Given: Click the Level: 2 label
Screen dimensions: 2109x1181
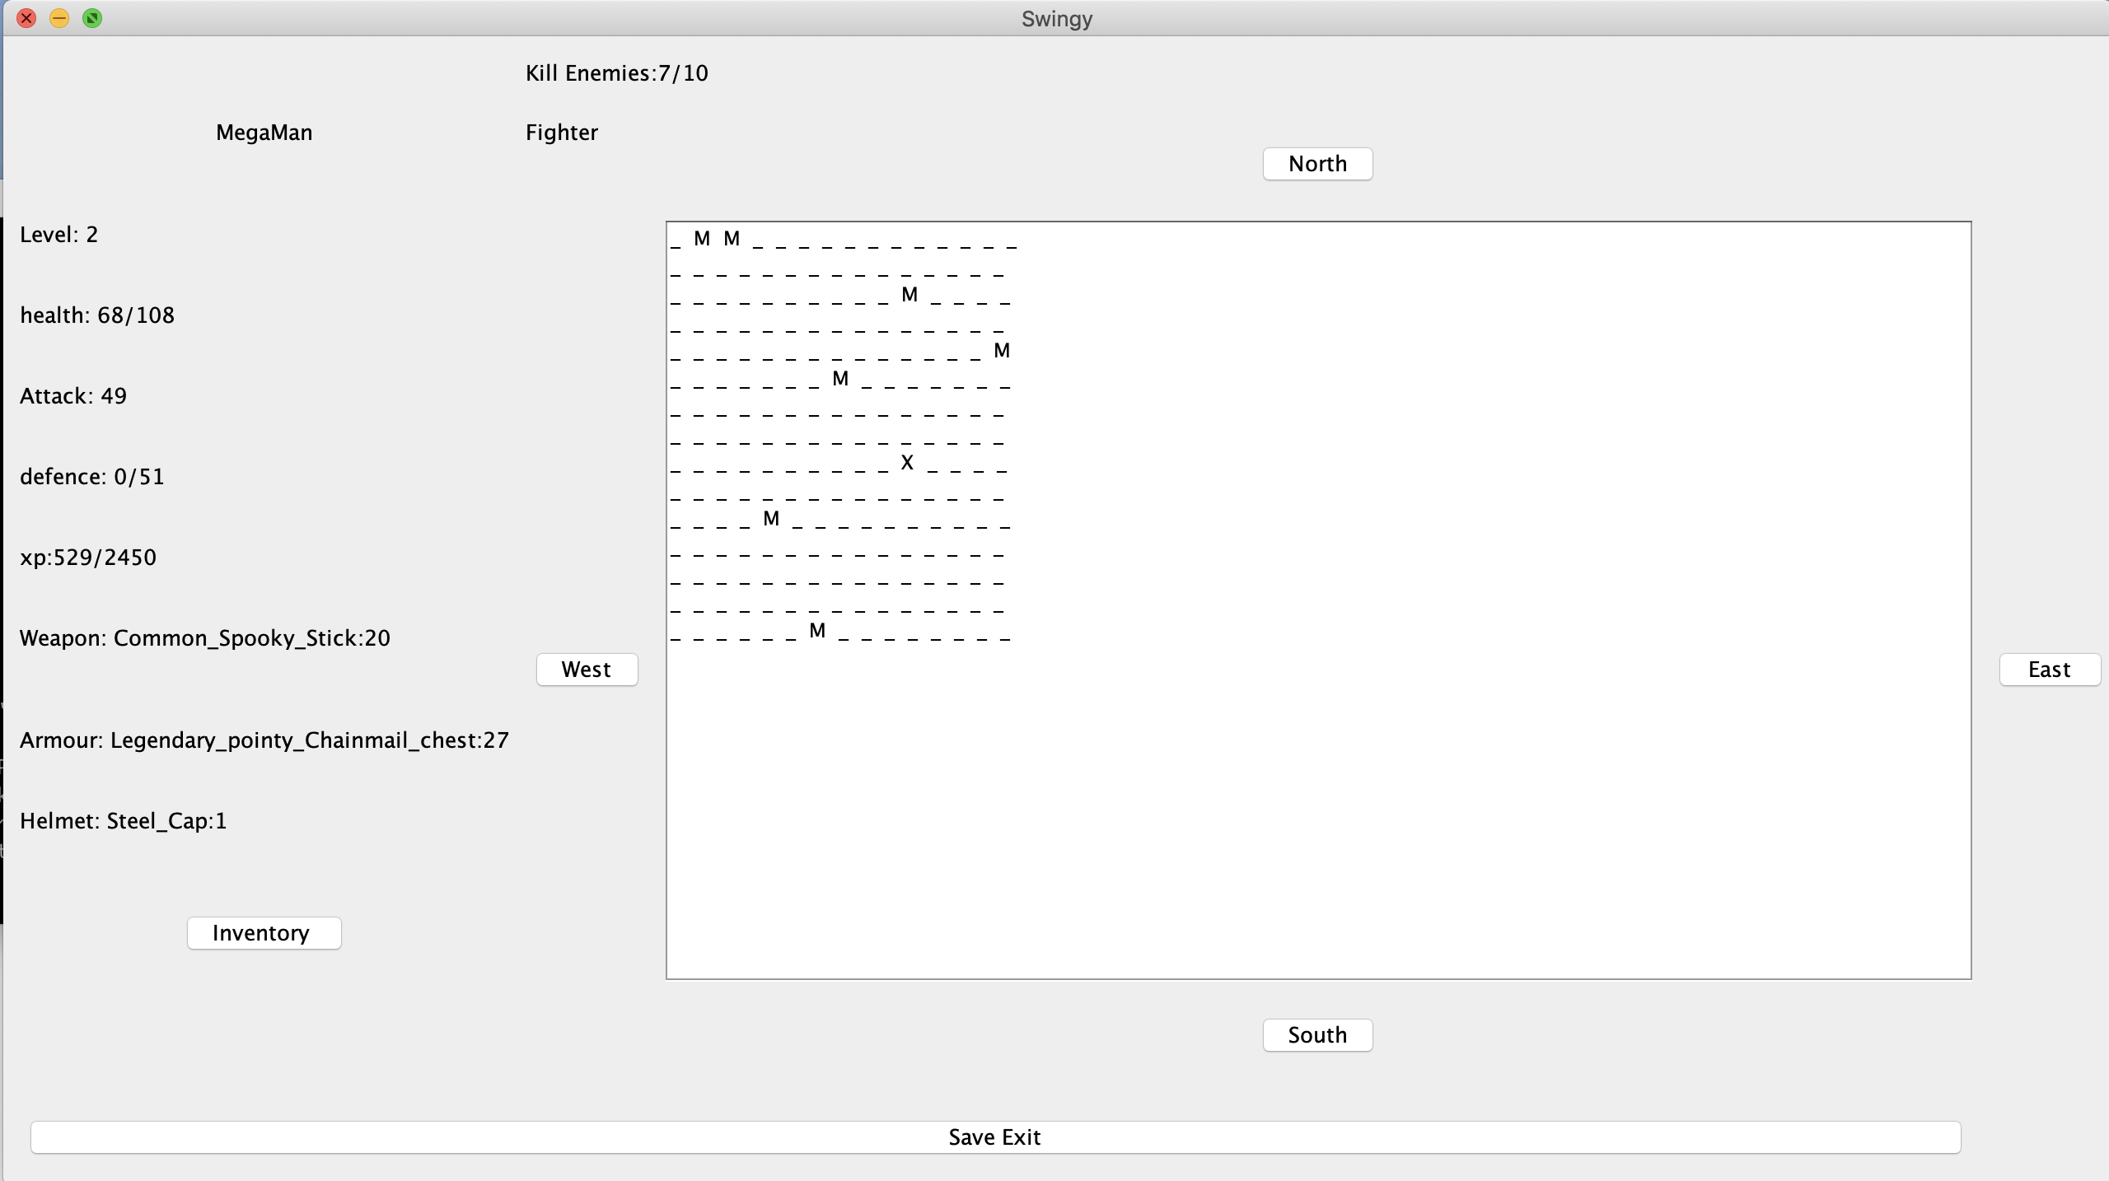Looking at the screenshot, I should [59, 235].
